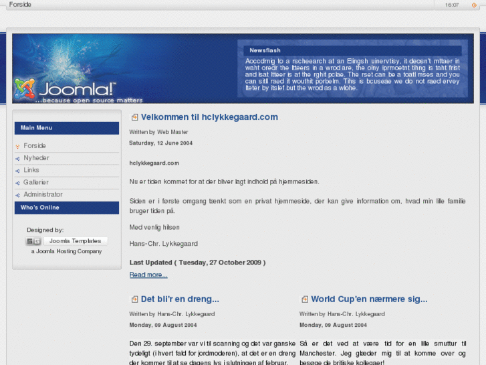This screenshot has width=486, height=365.
Task: Click the blue arrow bullet beside Gallerier
Action: coord(17,183)
